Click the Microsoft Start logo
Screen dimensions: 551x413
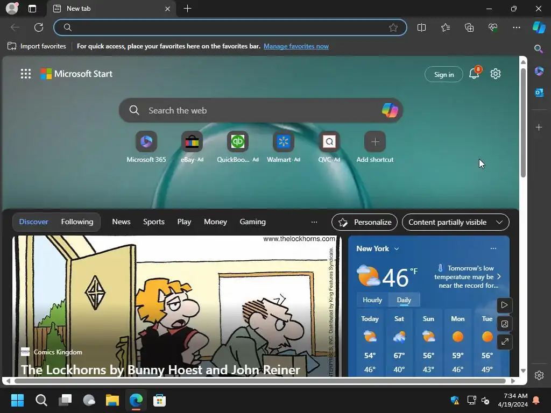(76, 74)
